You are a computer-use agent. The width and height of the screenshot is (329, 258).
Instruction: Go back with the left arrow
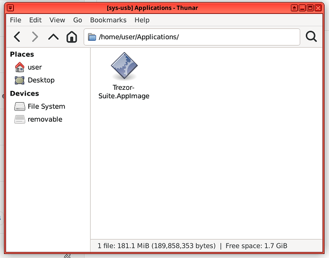tap(17, 37)
